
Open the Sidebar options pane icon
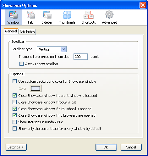47,17
